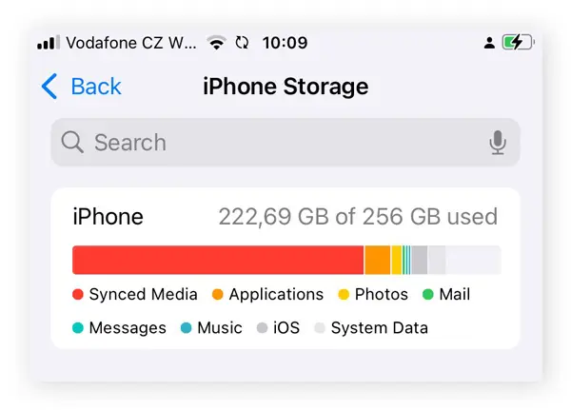571x410 pixels.
Task: Click the Applications legend label
Action: pyautogui.click(x=276, y=294)
